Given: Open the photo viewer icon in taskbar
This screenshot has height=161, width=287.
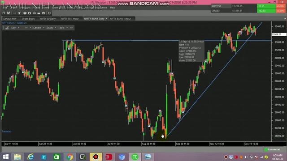Looking at the screenshot, I should click(148, 157).
